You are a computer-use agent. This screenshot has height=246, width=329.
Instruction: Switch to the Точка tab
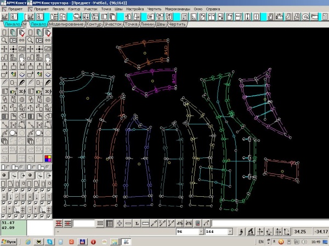[131, 24]
